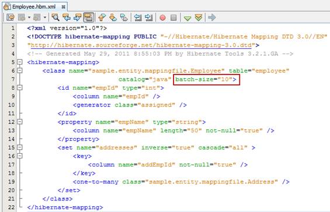Click type="int" attribute on id element

click(141, 88)
